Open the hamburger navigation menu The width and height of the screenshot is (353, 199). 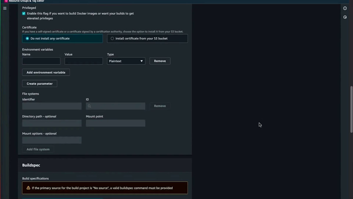pos(5,8)
